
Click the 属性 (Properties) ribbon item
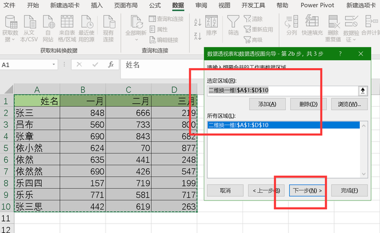tap(159, 29)
